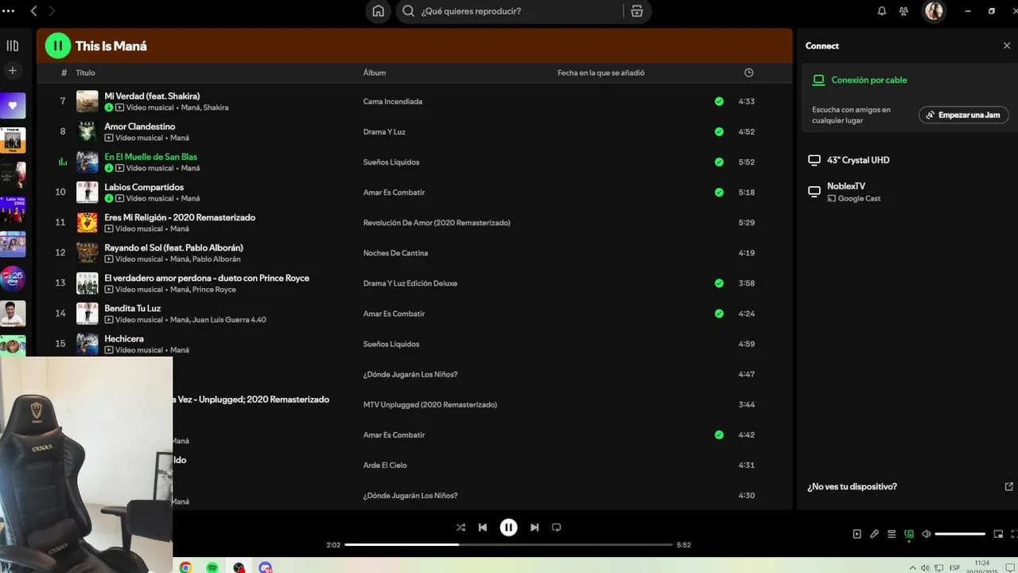Skip to previous track
The height and width of the screenshot is (573, 1018).
pos(483,528)
